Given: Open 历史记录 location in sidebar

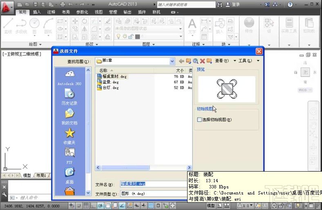Looking at the screenshot, I should coord(69,97).
